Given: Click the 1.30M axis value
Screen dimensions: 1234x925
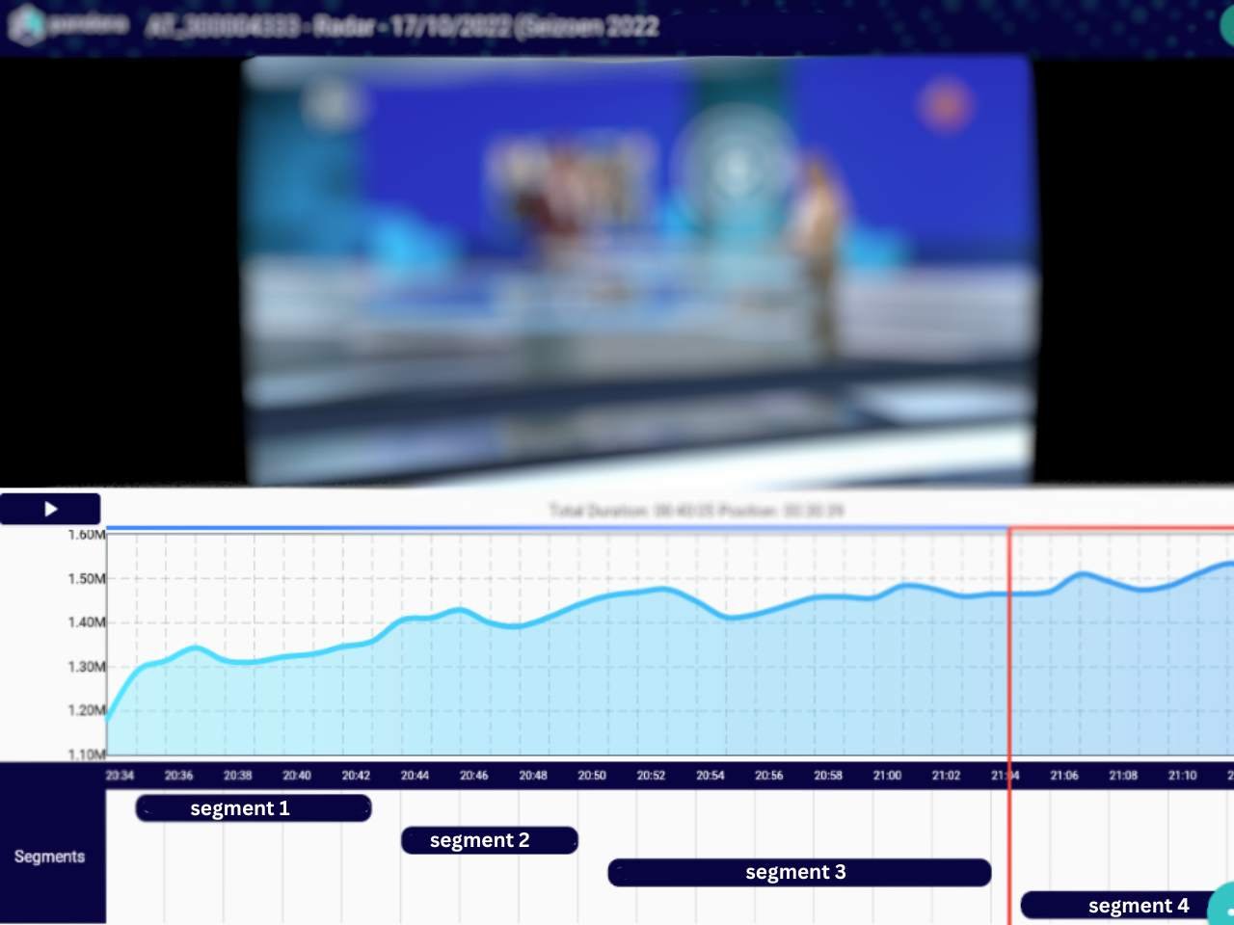Looking at the screenshot, I should (x=87, y=667).
